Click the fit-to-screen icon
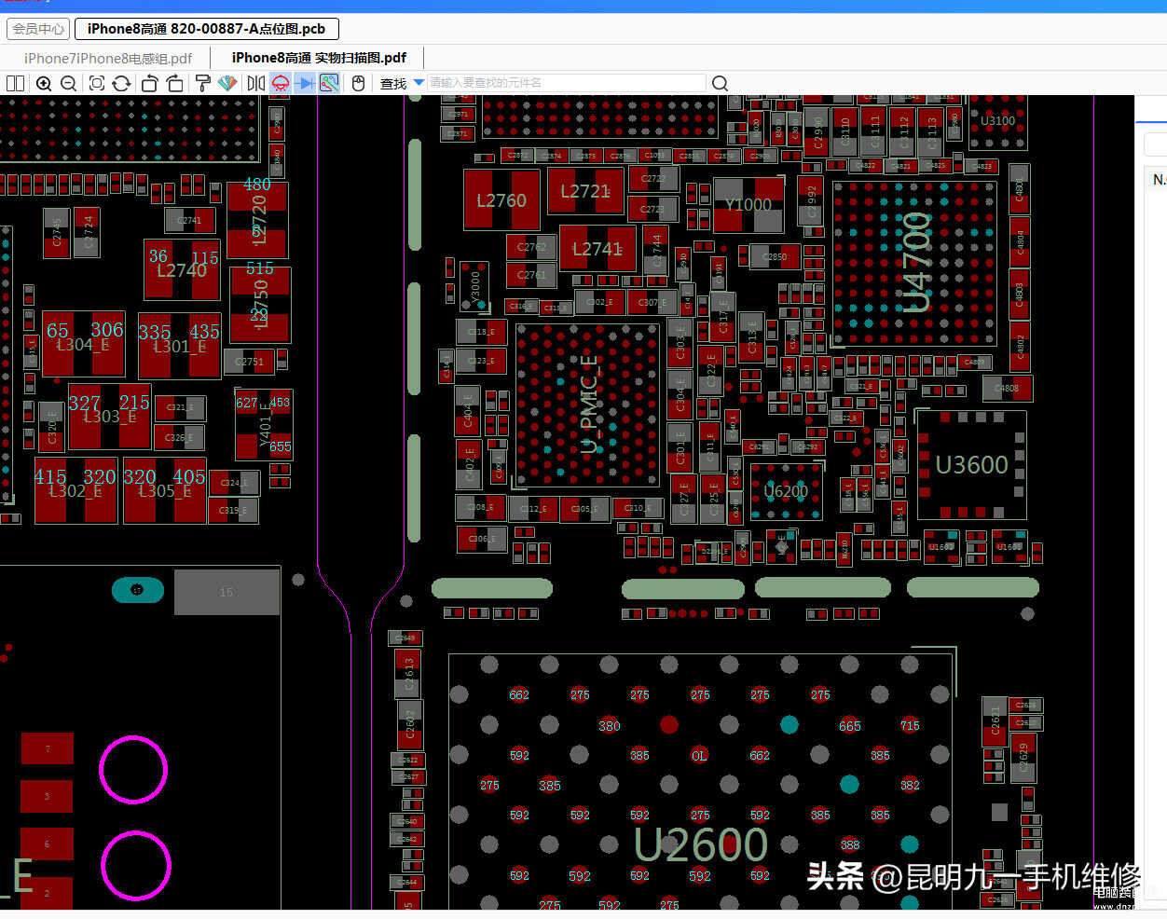The image size is (1167, 919). pyautogui.click(x=96, y=84)
